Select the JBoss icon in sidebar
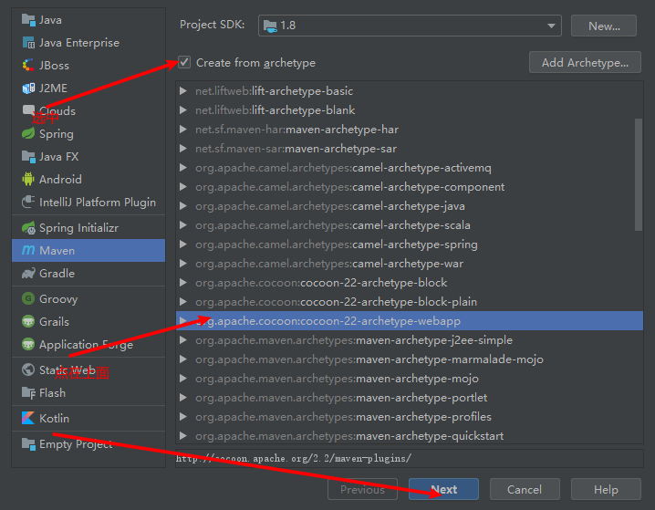655x510 pixels. [28, 65]
